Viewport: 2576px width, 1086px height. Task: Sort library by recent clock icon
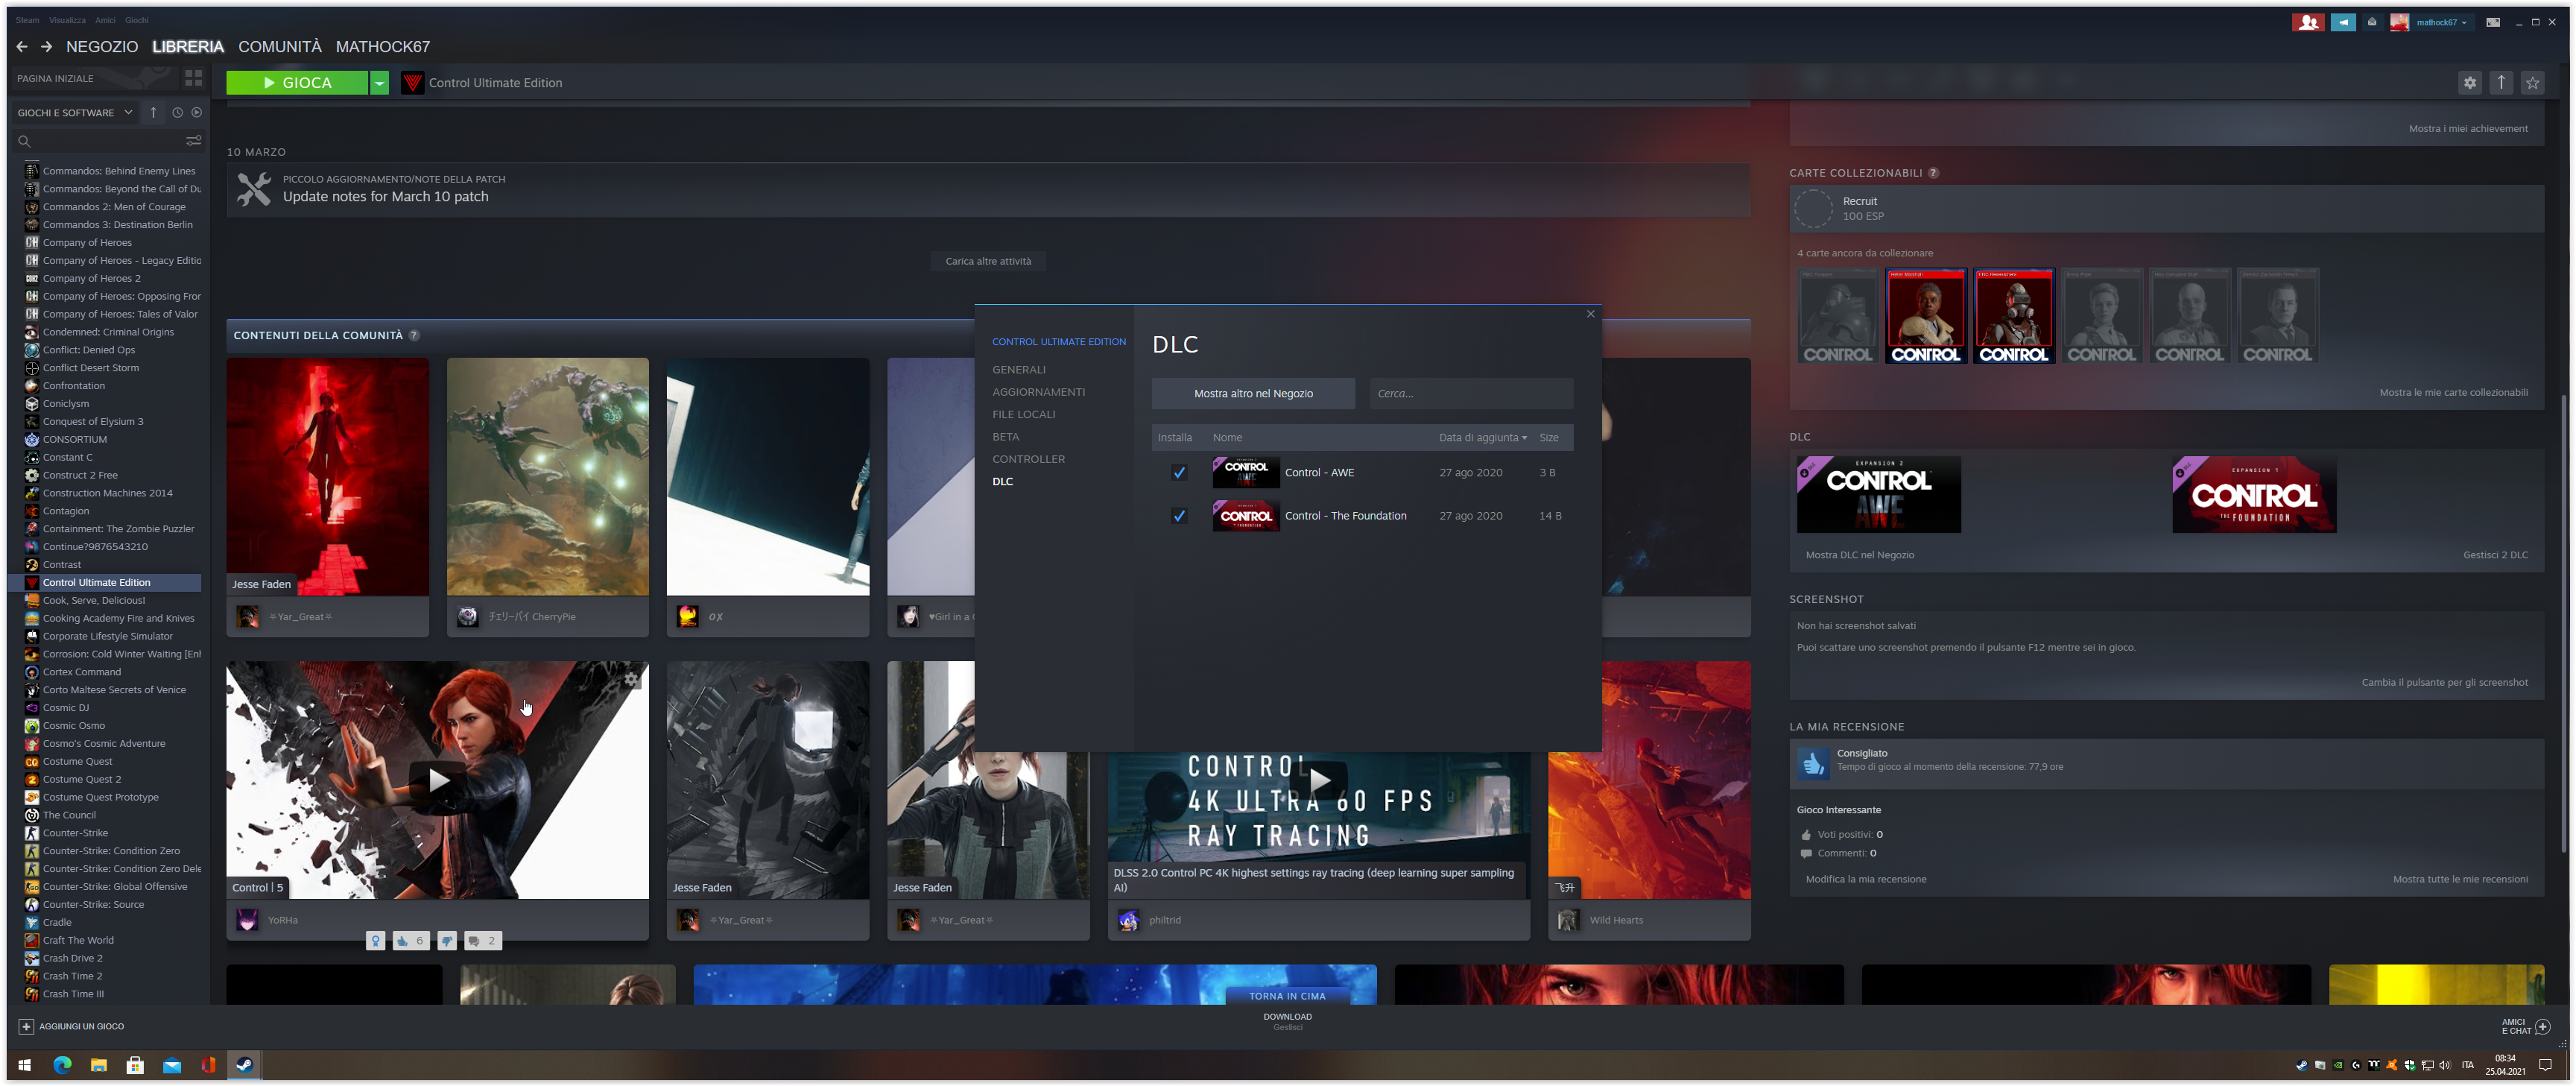point(177,113)
